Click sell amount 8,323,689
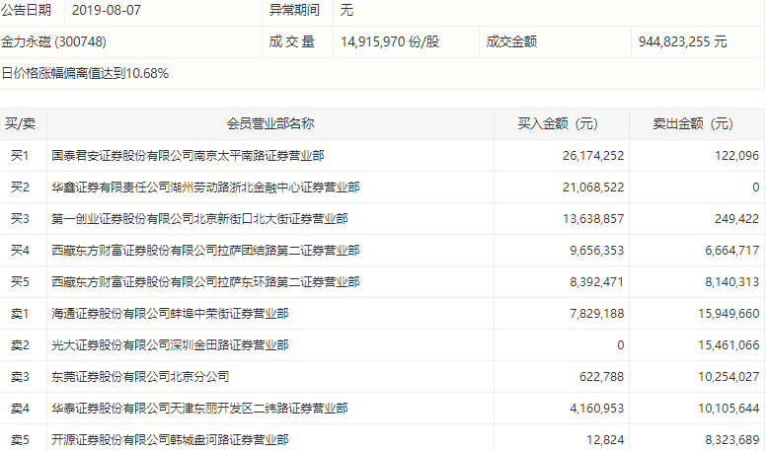The image size is (767, 451). 731,440
